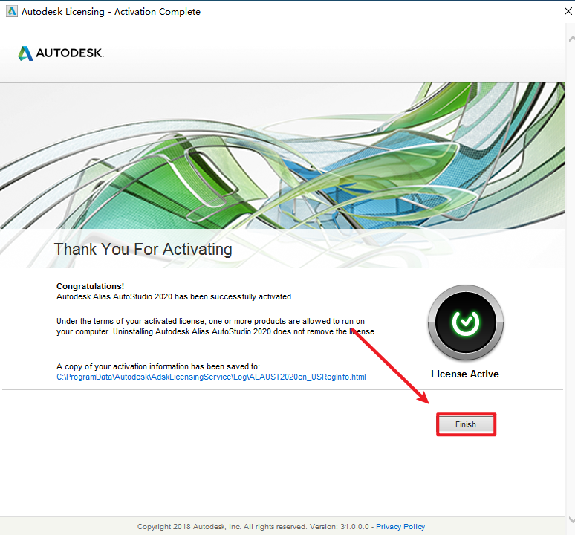Click the scrollbar up arrow
Image resolution: width=575 pixels, height=535 pixels.
pos(571,39)
